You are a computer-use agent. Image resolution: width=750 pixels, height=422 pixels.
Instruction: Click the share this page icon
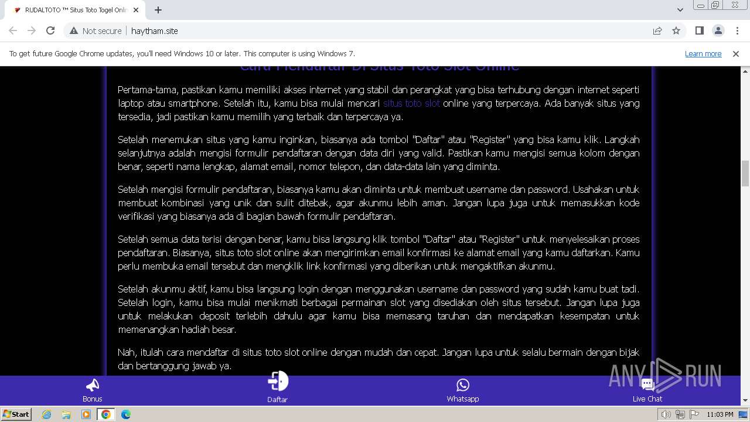click(x=657, y=30)
